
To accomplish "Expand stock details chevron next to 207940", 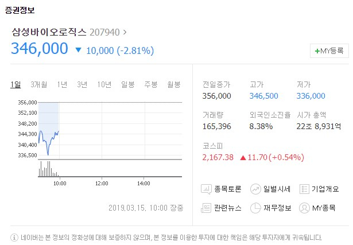I will (126, 32).
